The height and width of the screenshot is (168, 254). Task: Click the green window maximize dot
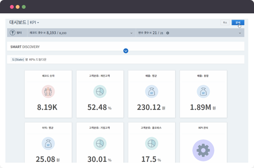coord(24,7)
